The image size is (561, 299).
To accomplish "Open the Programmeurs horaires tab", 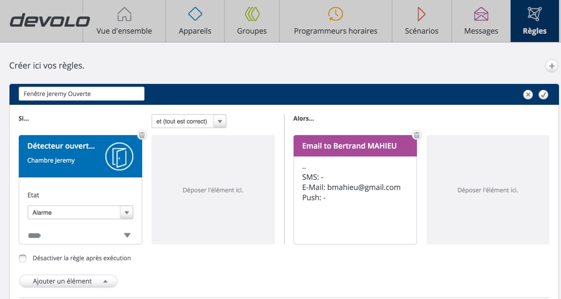I will pos(335,21).
